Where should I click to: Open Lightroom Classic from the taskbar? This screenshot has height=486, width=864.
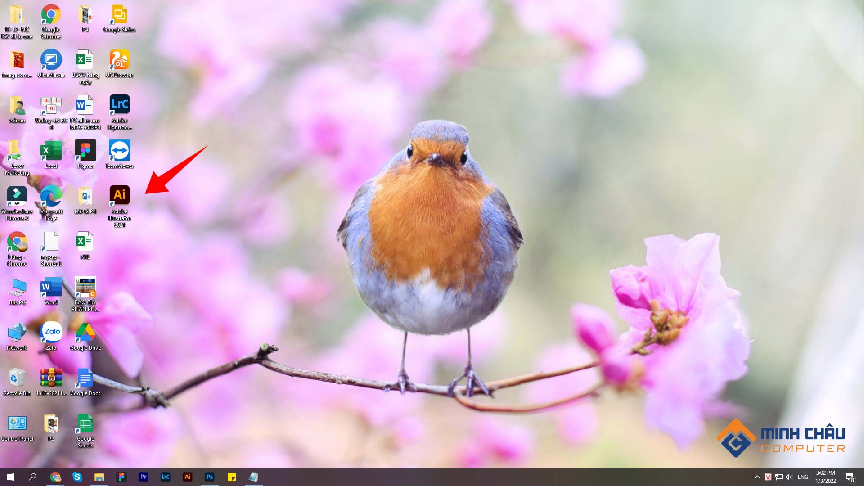(166, 477)
